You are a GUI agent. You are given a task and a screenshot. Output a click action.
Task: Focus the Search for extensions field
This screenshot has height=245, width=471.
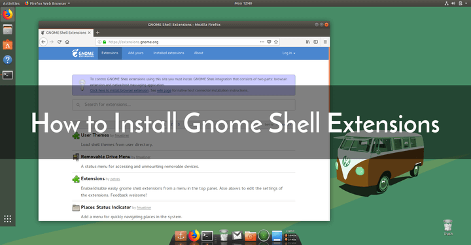(x=184, y=105)
